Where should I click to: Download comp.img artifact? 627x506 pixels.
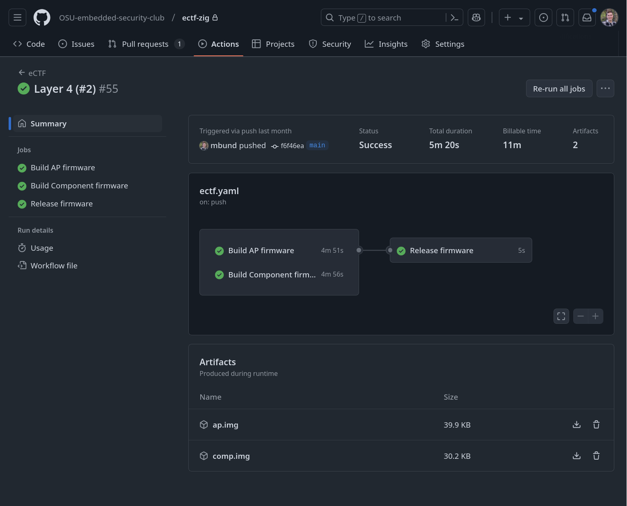[x=577, y=456]
